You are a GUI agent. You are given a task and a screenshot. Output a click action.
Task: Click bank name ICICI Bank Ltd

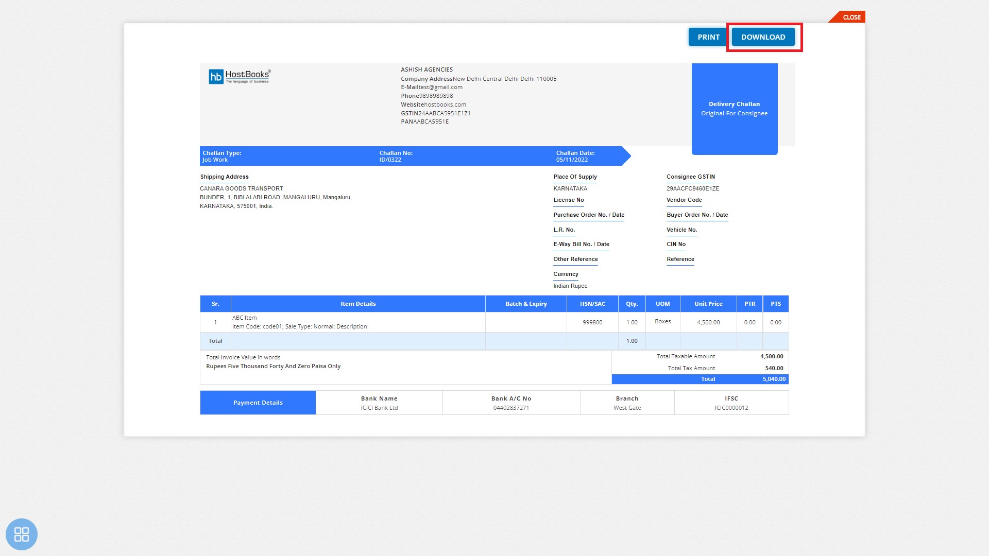pos(379,408)
